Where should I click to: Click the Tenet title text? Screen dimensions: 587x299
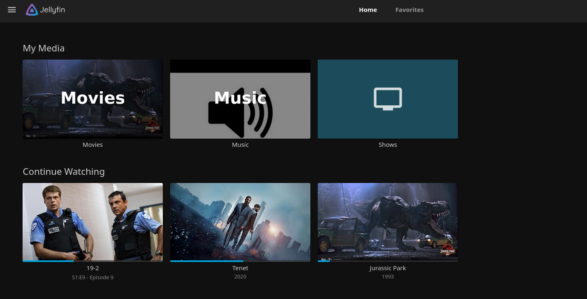(240, 268)
